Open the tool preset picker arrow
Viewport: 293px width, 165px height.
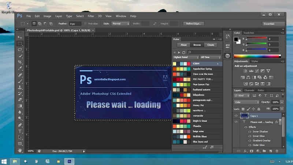[x=27, y=24]
